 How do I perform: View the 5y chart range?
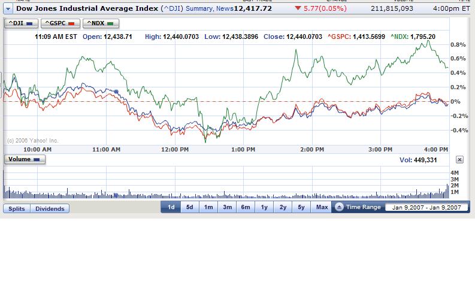click(x=301, y=207)
